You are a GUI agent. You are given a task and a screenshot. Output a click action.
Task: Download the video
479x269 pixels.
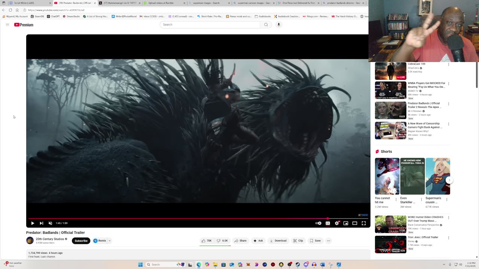click(278, 241)
